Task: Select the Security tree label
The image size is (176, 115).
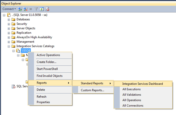Action: (22, 24)
